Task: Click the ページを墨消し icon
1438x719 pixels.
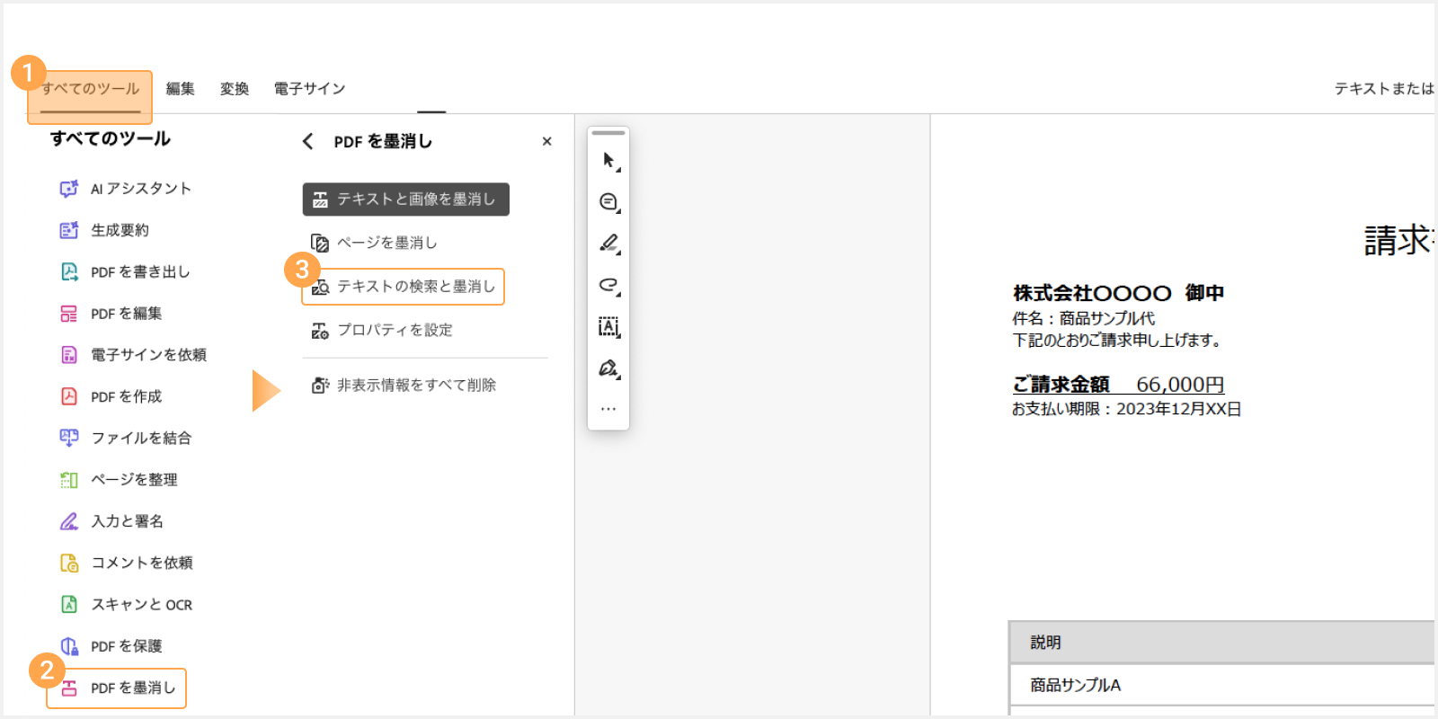Action: coord(319,243)
